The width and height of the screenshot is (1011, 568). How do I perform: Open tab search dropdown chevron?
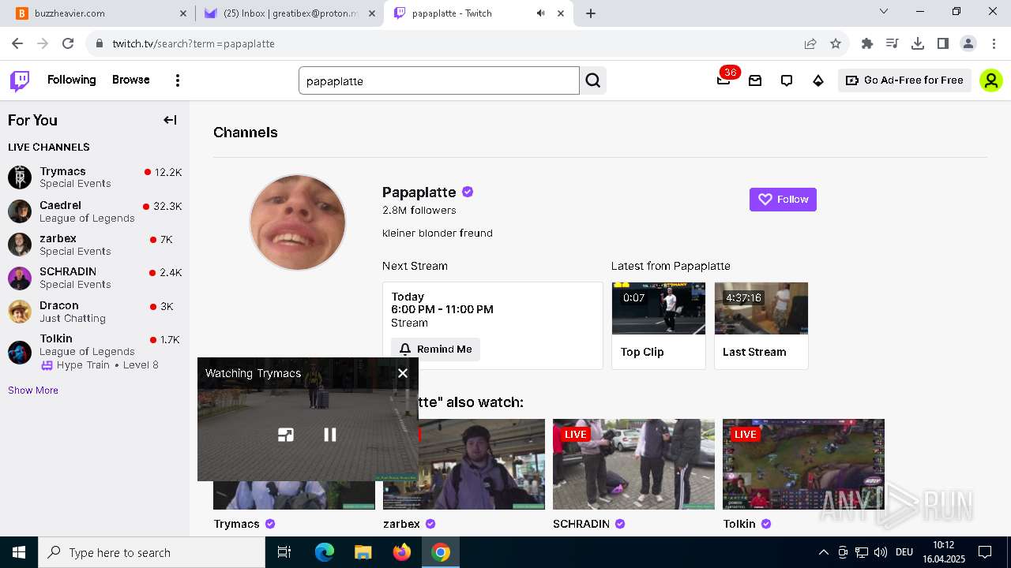point(884,11)
